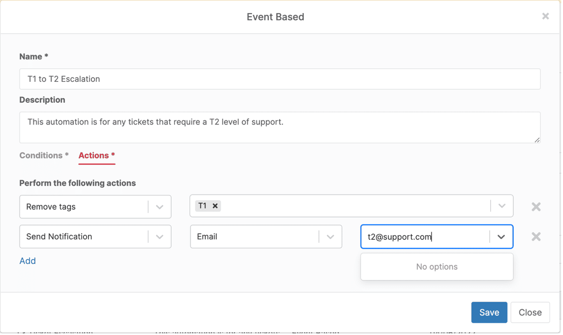Open the Remove tags action type selector
The image size is (563, 335).
tap(85, 207)
